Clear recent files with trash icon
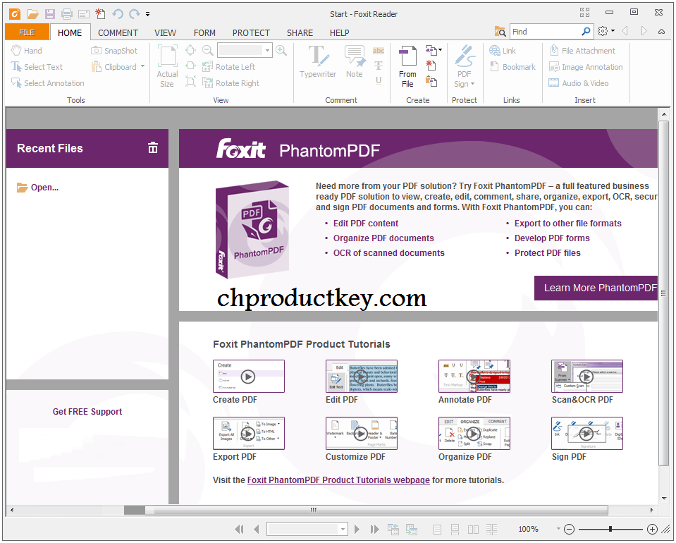Image resolution: width=676 pixels, height=543 pixels. tap(153, 148)
